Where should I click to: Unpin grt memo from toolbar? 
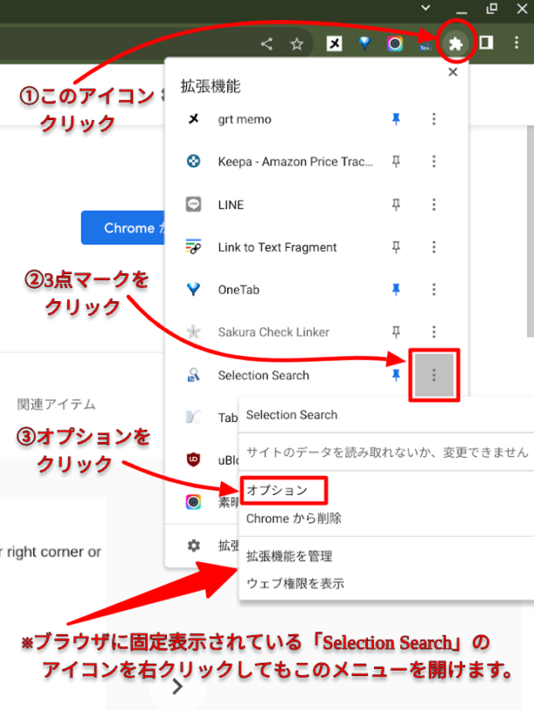coord(396,119)
